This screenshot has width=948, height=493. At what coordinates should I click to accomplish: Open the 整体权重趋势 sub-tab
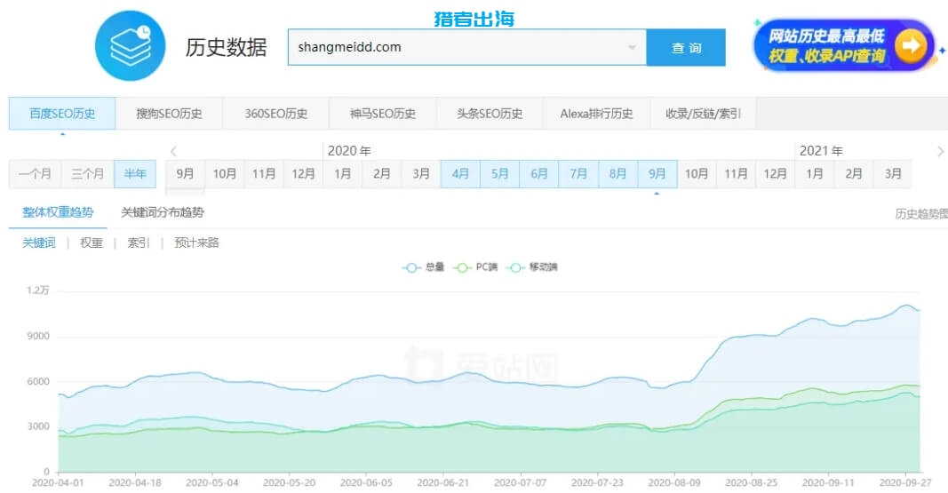(58, 212)
